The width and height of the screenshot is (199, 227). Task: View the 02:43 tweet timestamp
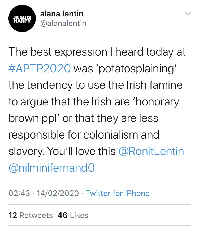click(x=19, y=193)
